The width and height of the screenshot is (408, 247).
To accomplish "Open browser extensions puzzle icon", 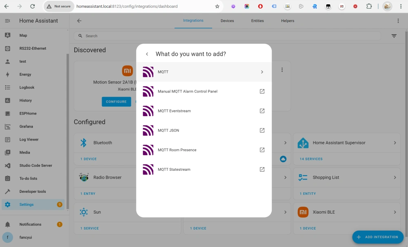I will click(369, 6).
